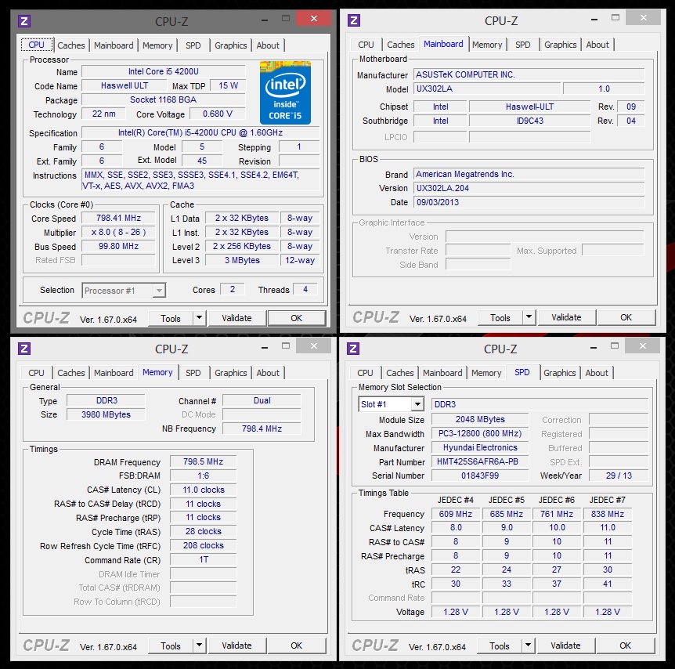Select CPU tab in Mainboard window
675x669 pixels.
(366, 45)
